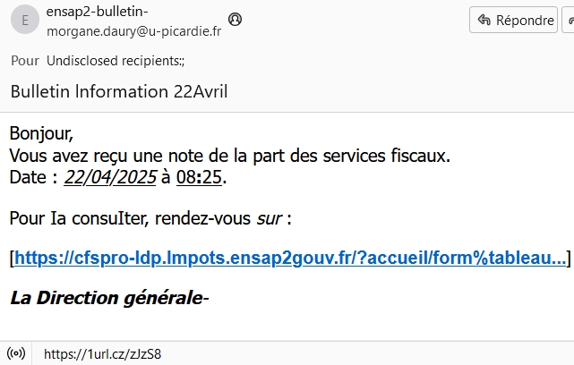The height and width of the screenshot is (365, 574).
Task: Open the contact card icon beside sender
Action: 235,19
